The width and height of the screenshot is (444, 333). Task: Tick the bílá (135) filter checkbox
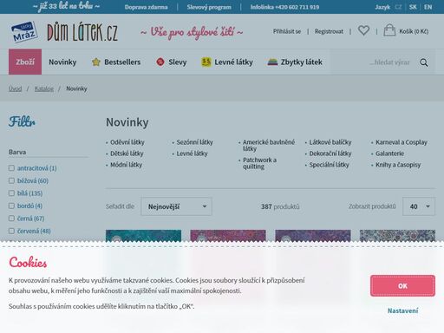(x=11, y=193)
